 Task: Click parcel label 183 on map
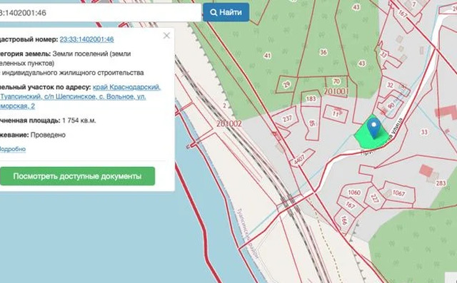[x=311, y=99]
